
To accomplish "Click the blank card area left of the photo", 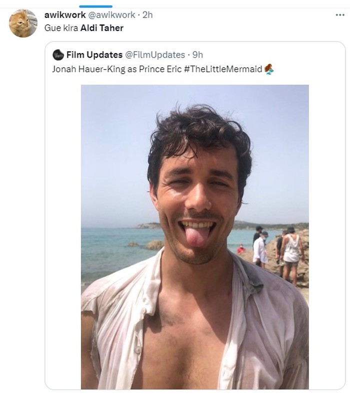I will [x=63, y=236].
